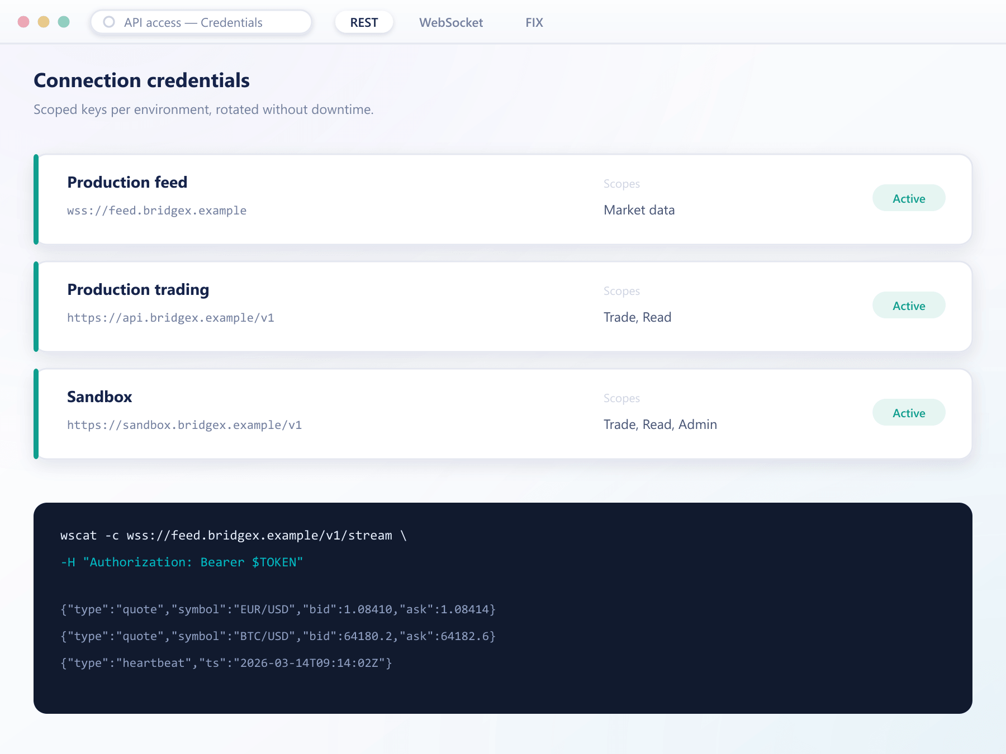Open the Production trading card title
This screenshot has width=1006, height=754.
[138, 289]
